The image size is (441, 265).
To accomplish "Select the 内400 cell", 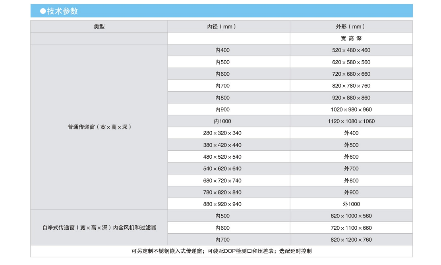I will click(x=229, y=50).
